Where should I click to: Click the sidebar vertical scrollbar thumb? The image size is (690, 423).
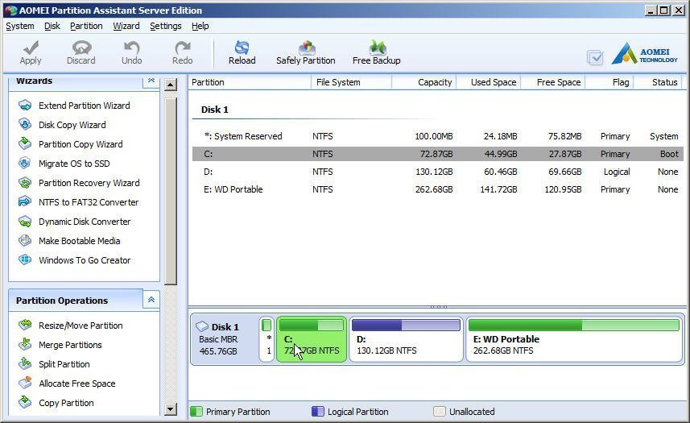(x=171, y=192)
